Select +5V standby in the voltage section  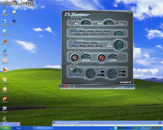pyautogui.click(x=95, y=35)
